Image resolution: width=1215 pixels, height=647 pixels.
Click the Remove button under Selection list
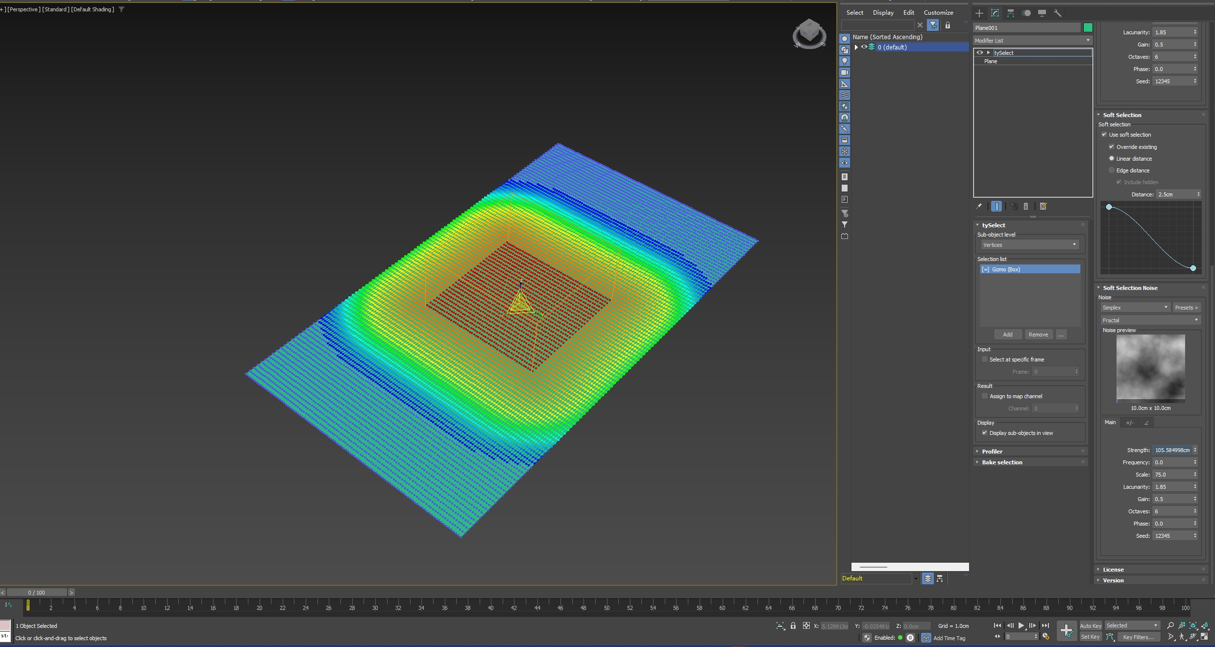click(x=1038, y=335)
